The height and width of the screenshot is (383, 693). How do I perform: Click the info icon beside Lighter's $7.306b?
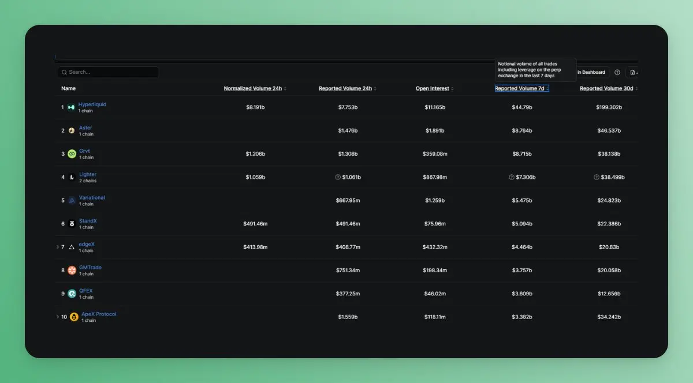tap(511, 177)
